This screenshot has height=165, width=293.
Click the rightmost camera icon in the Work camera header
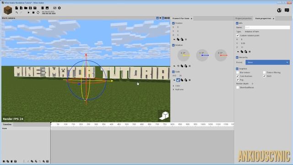point(168,18)
